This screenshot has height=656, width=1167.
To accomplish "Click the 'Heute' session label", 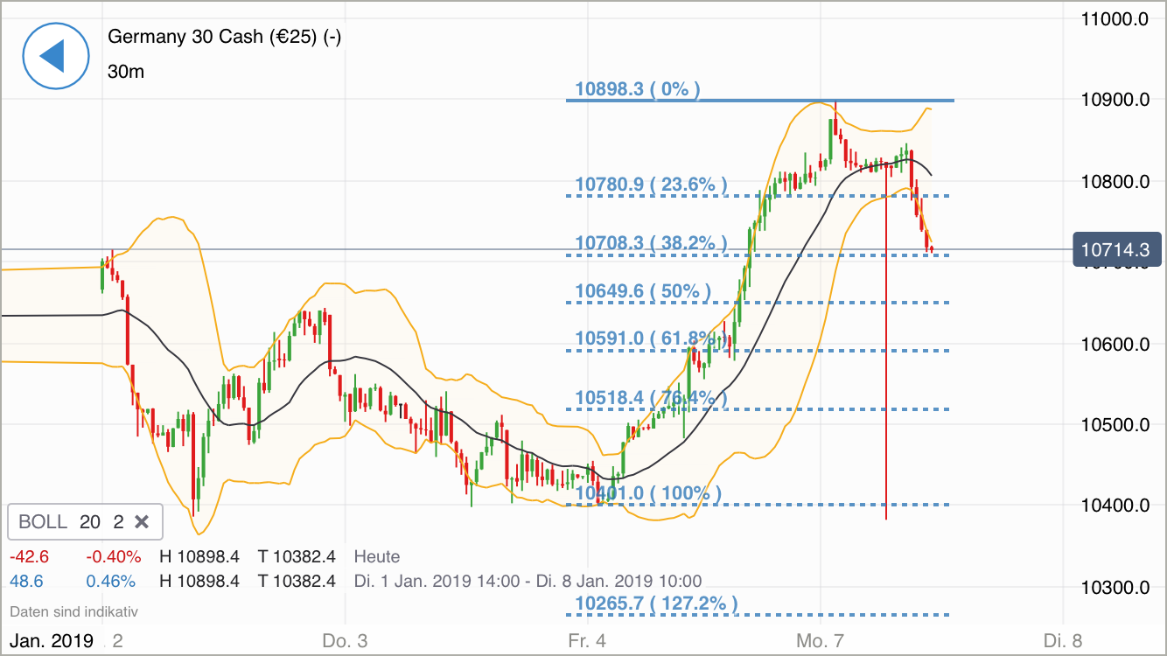I will pyautogui.click(x=377, y=556).
